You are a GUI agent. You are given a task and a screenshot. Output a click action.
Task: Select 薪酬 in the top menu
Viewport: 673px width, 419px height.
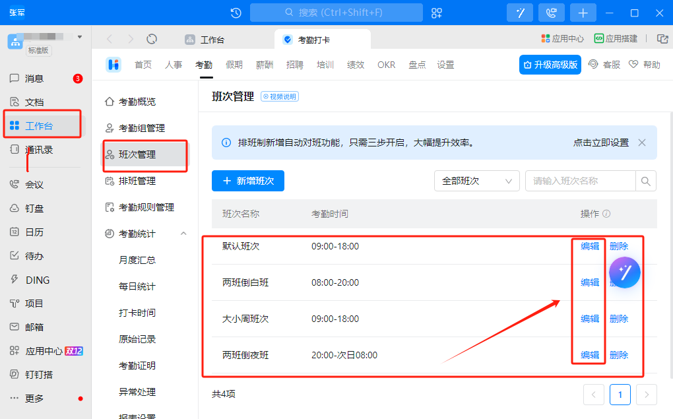265,65
